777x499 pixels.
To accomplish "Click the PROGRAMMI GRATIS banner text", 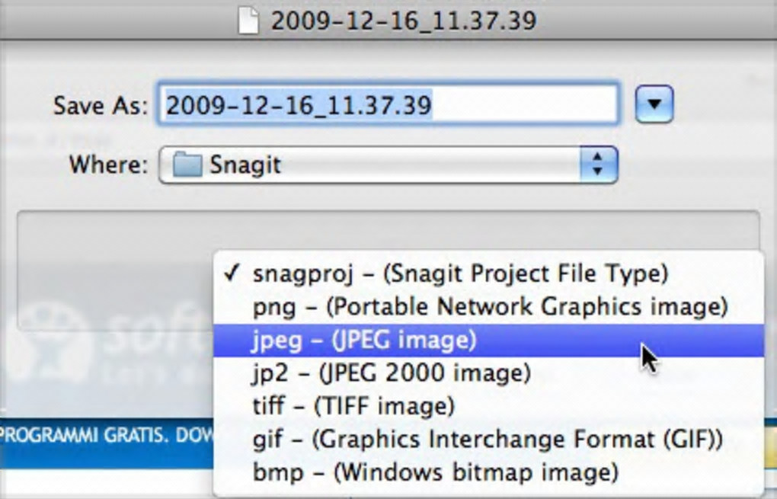I will click(x=99, y=437).
